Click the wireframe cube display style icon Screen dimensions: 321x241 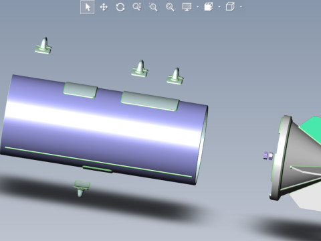point(230,7)
